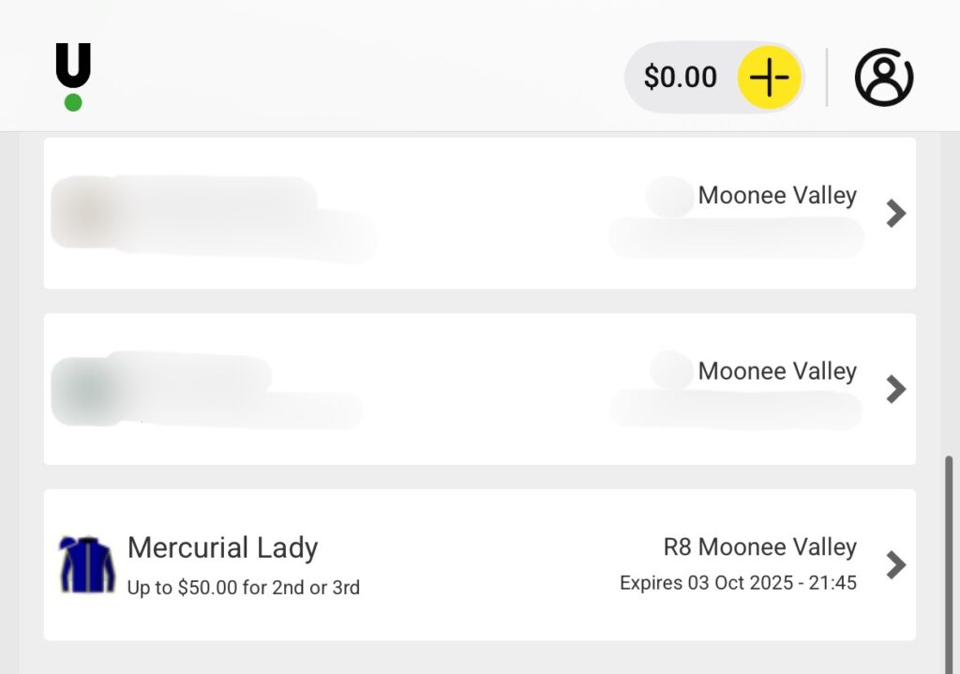Click the Expires 03 Oct 2025 text
Image resolution: width=960 pixels, height=674 pixels.
click(x=738, y=583)
